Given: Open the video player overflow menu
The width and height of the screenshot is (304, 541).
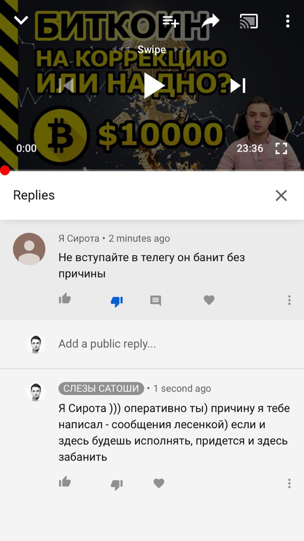Looking at the screenshot, I should click(x=288, y=21).
